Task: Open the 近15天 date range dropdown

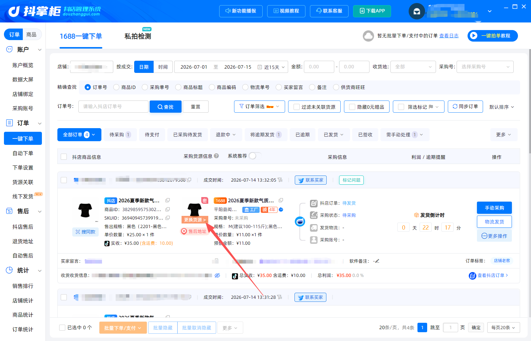Action: pyautogui.click(x=274, y=67)
